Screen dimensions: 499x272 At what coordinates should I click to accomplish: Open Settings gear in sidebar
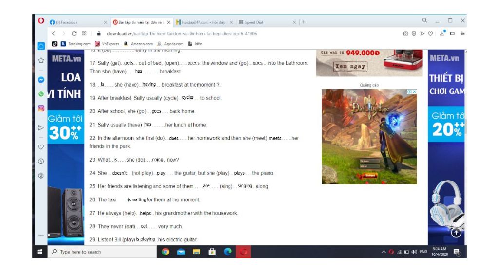point(41,175)
